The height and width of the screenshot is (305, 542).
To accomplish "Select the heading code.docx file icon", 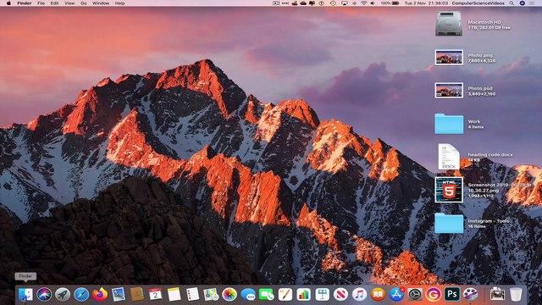I will [449, 157].
